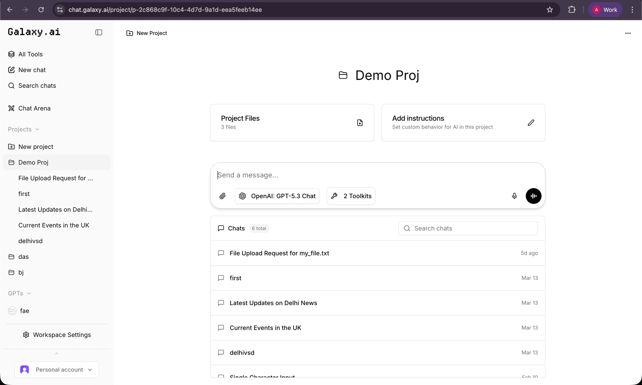Click the New Project folder icon in header
This screenshot has height=385, width=642.
click(129, 33)
